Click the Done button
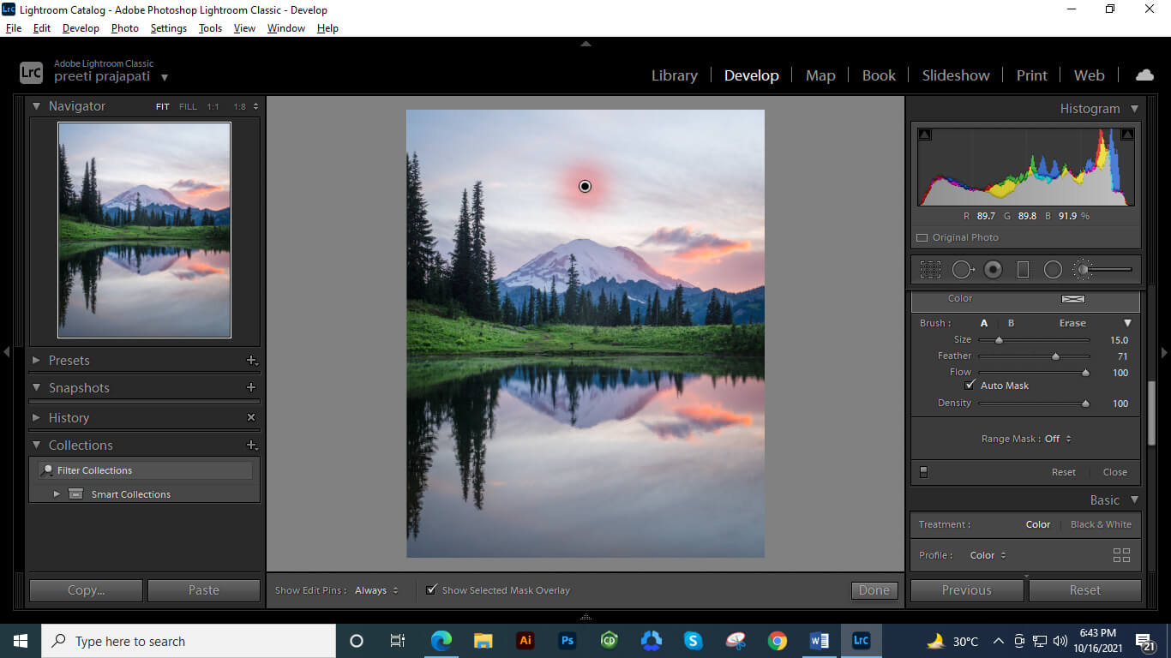Image resolution: width=1171 pixels, height=658 pixels. pyautogui.click(x=873, y=589)
